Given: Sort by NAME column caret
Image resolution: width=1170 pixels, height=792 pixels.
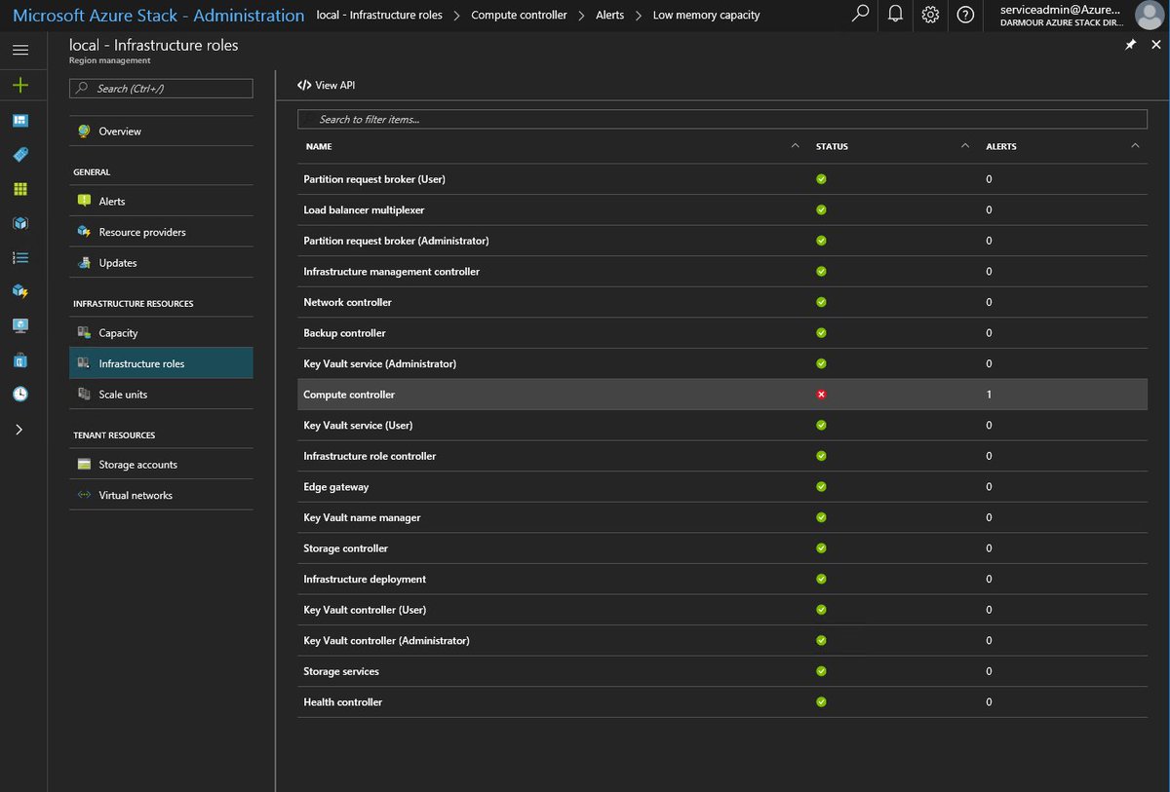Looking at the screenshot, I should click(x=795, y=146).
